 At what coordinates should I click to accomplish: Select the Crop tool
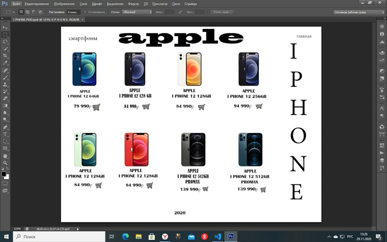tap(5, 56)
